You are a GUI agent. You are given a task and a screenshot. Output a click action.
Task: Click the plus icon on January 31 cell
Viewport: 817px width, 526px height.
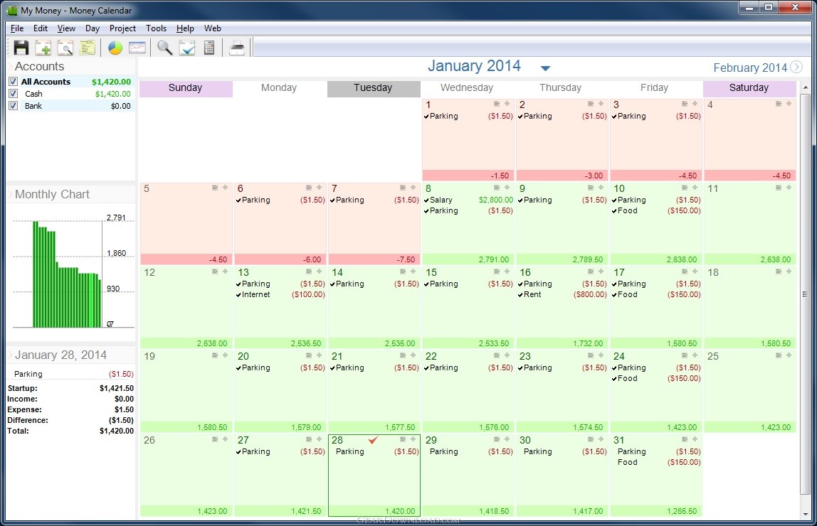695,439
